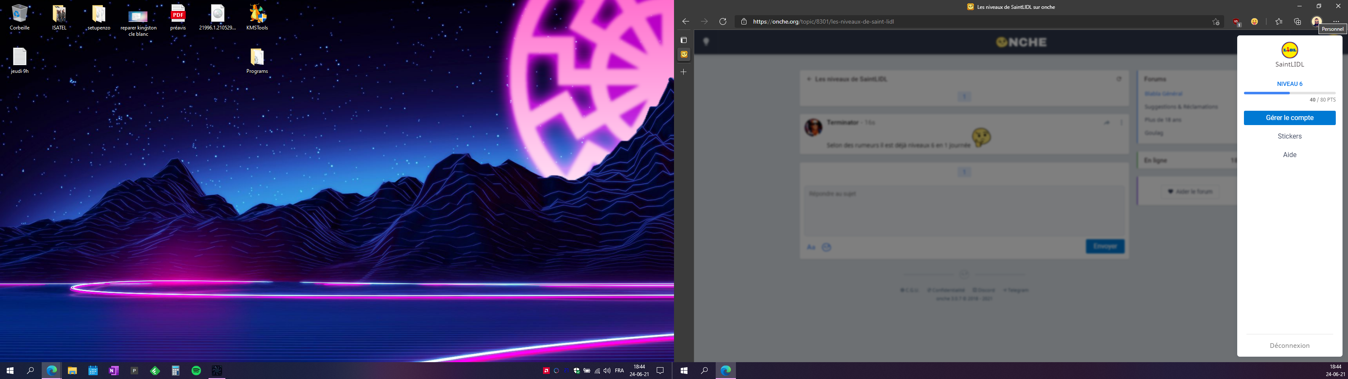Open Edge Settings and more menu
The height and width of the screenshot is (379, 1348).
pyautogui.click(x=1336, y=21)
